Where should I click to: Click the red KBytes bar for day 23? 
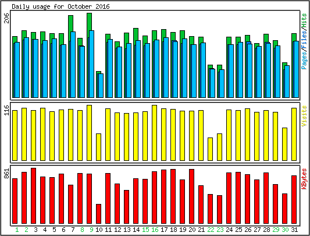click(219, 209)
